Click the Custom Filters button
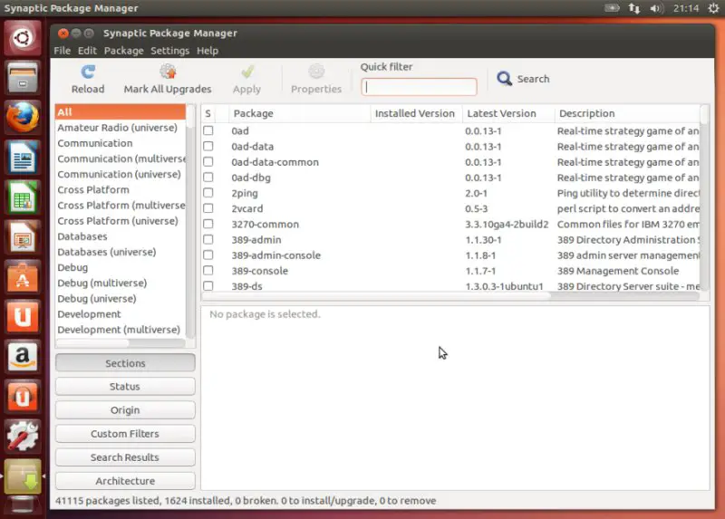Screen dimensions: 725x519 pyautogui.click(x=125, y=434)
